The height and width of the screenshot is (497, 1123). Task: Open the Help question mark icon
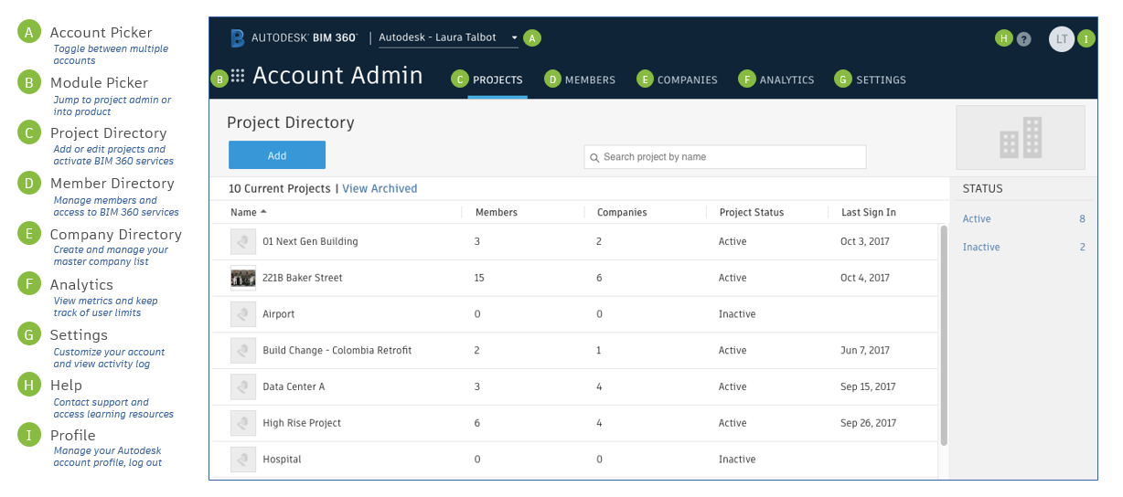point(1024,39)
